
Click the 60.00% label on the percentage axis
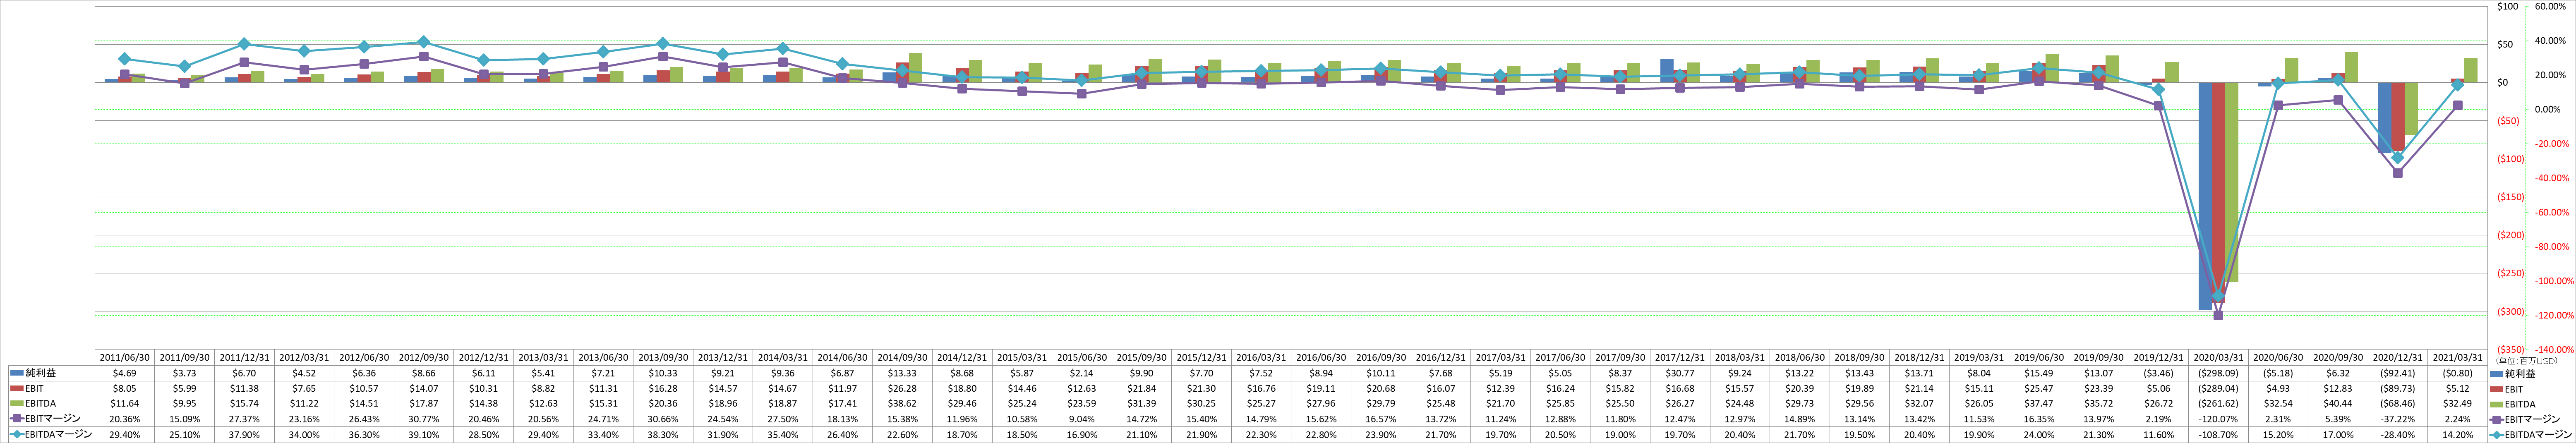[x=2549, y=7]
